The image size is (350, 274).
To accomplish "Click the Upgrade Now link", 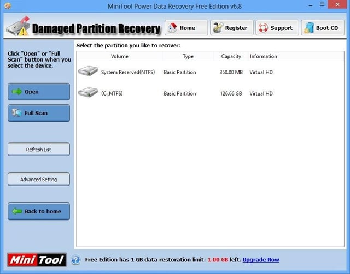I will (x=261, y=260).
